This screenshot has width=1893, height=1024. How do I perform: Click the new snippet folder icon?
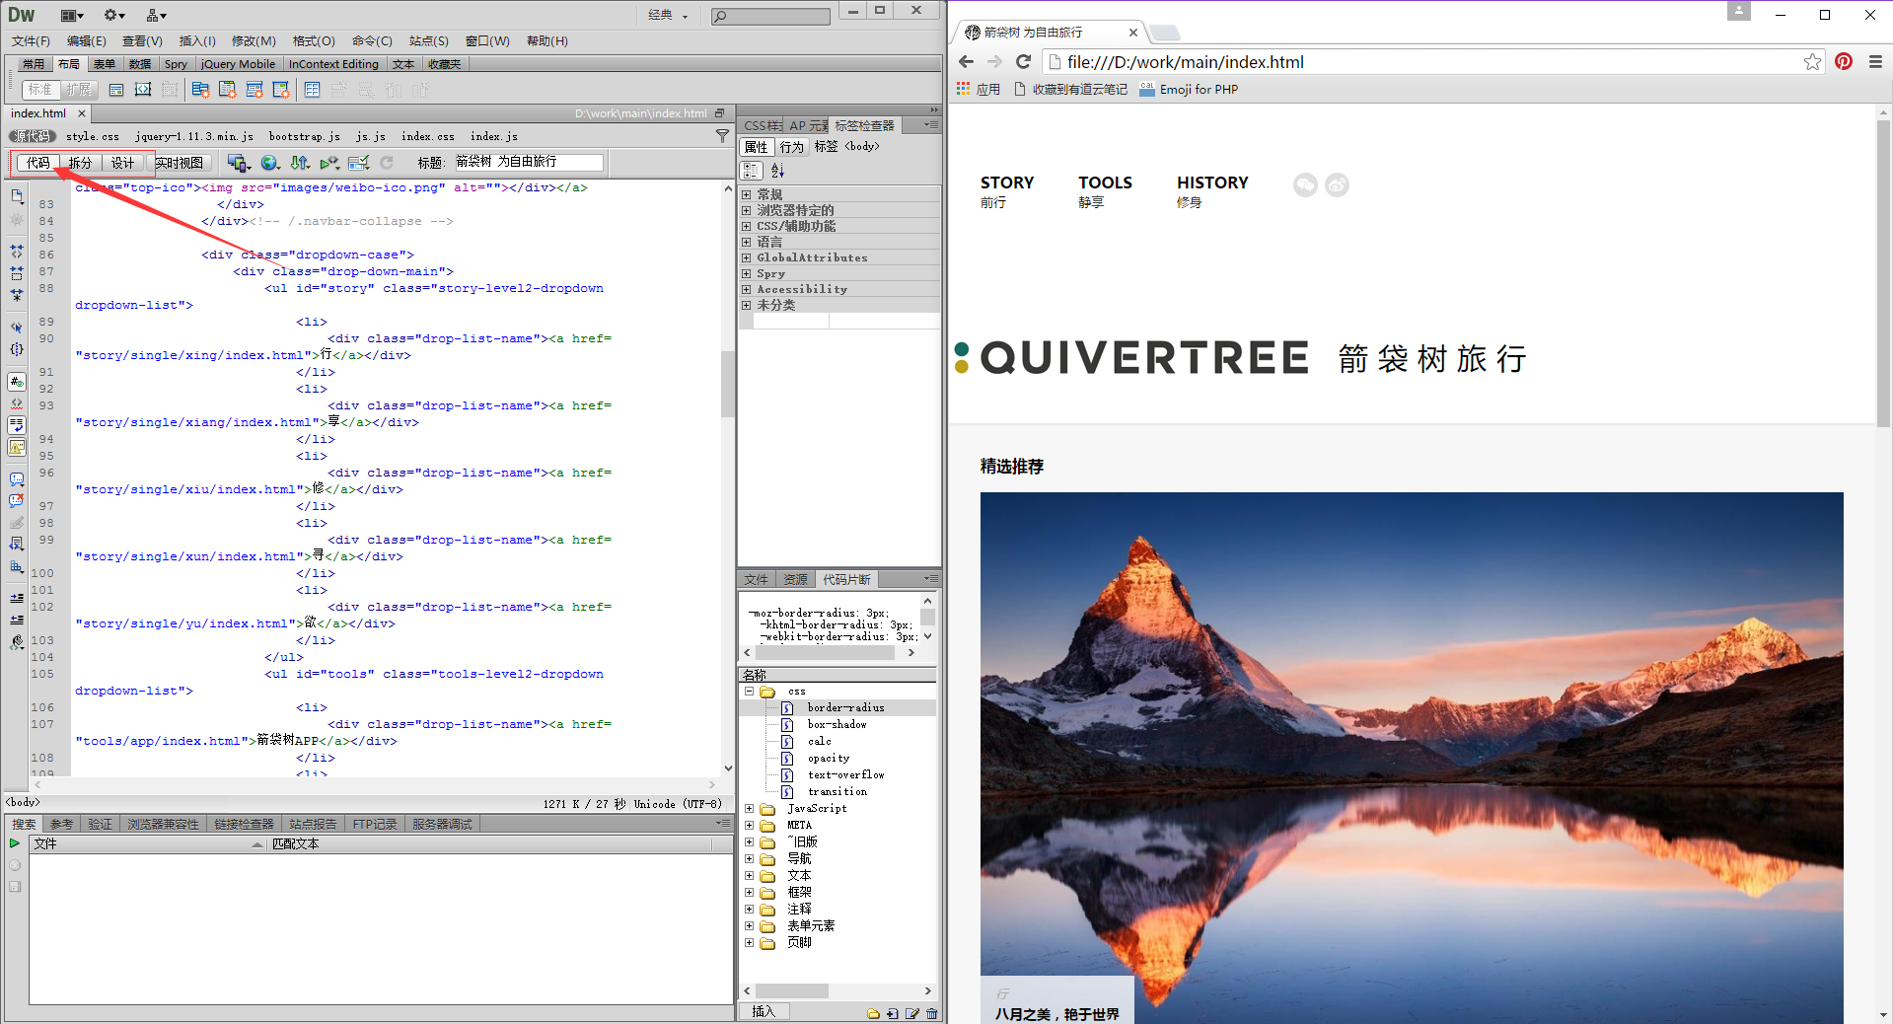[x=873, y=1013]
